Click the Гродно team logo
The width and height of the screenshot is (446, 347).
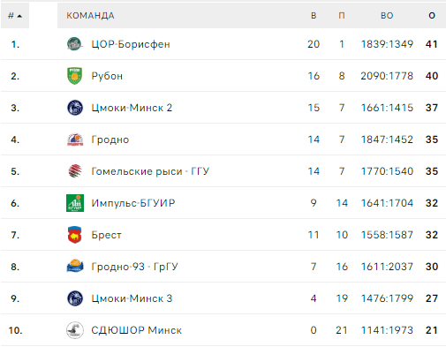pos(75,140)
